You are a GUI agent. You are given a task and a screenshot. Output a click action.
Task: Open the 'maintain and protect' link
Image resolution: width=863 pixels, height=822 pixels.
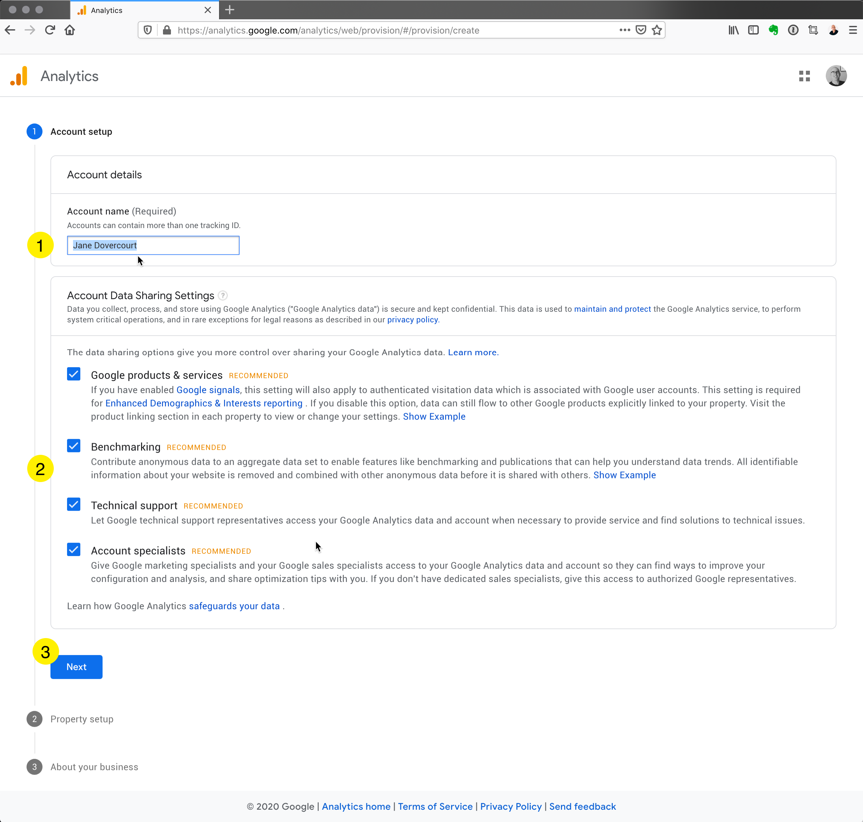612,309
